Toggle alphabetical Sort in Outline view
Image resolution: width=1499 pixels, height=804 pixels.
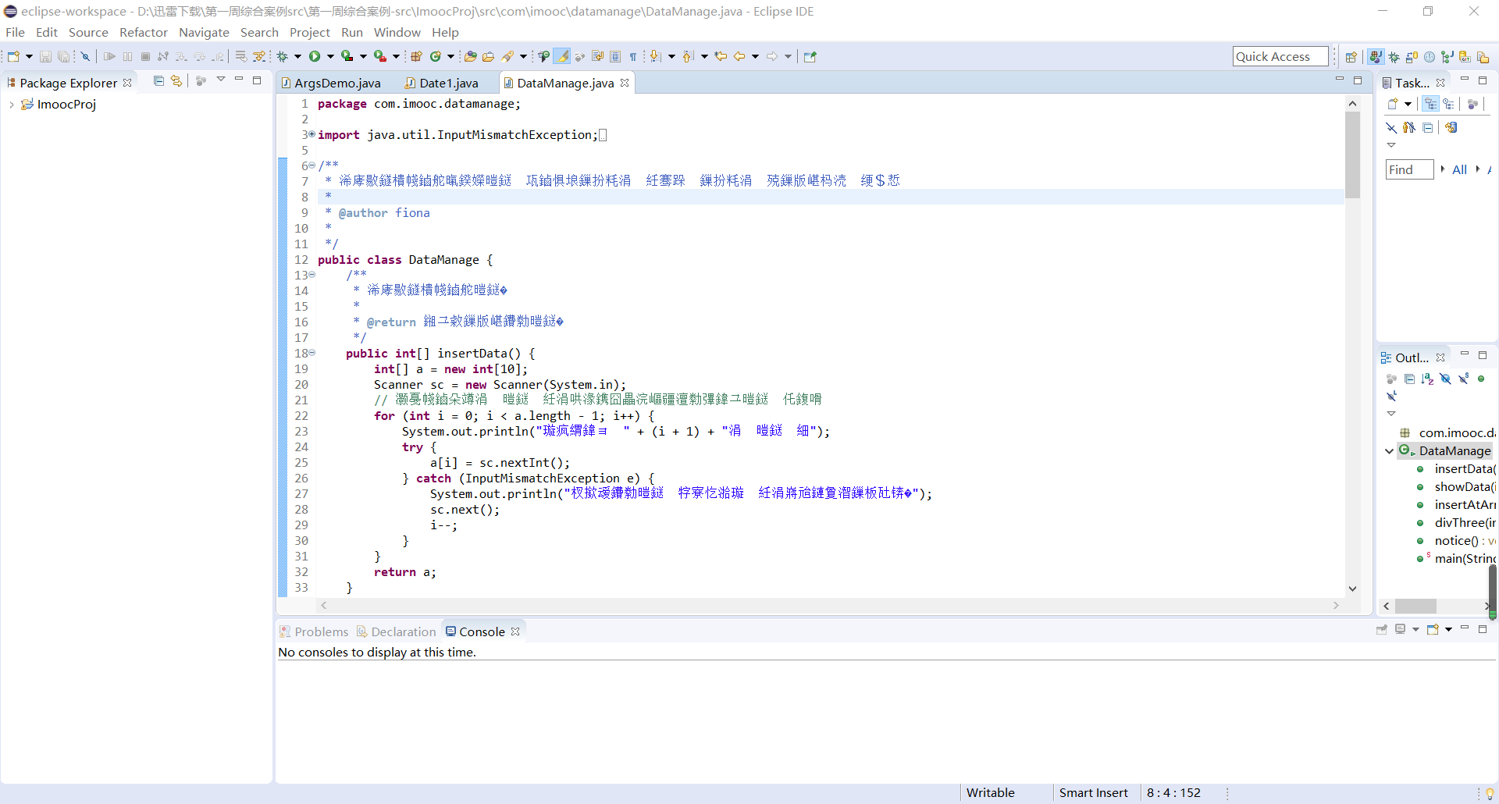[1427, 379]
